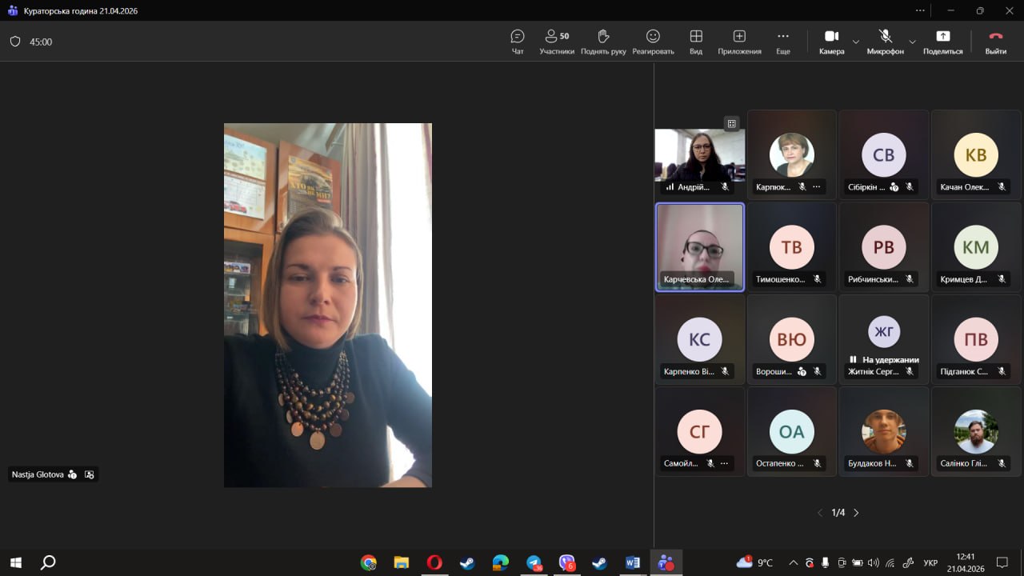Expand camera options dropdown arrow
Viewport: 1024px width, 576px height.
pyautogui.click(x=856, y=42)
